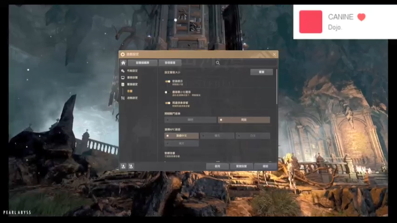Toggle the switch above the minimized-window sound option

pyautogui.click(x=168, y=81)
